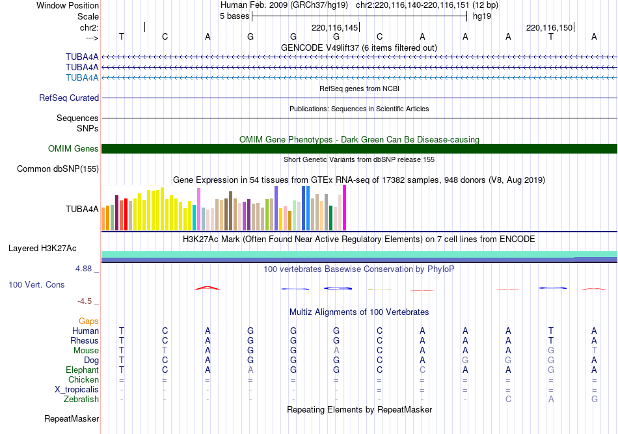Image resolution: width=618 pixels, height=434 pixels.
Task: Click the 'RefSeq genes from NCBI' title
Action: click(359, 88)
